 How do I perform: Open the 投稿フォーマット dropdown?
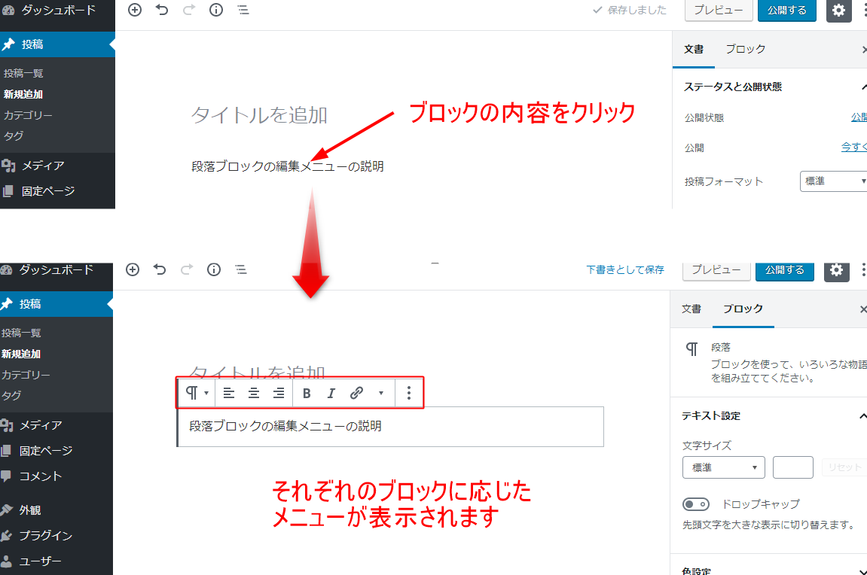pyautogui.click(x=835, y=181)
